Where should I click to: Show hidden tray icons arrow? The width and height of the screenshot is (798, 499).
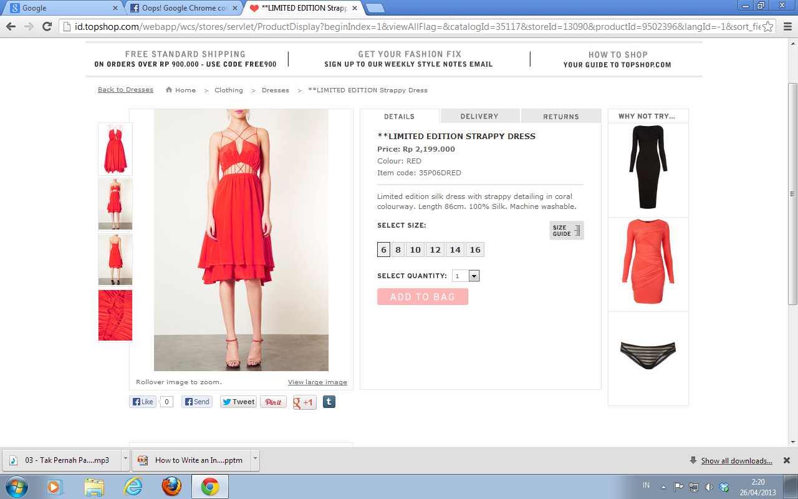[663, 487]
